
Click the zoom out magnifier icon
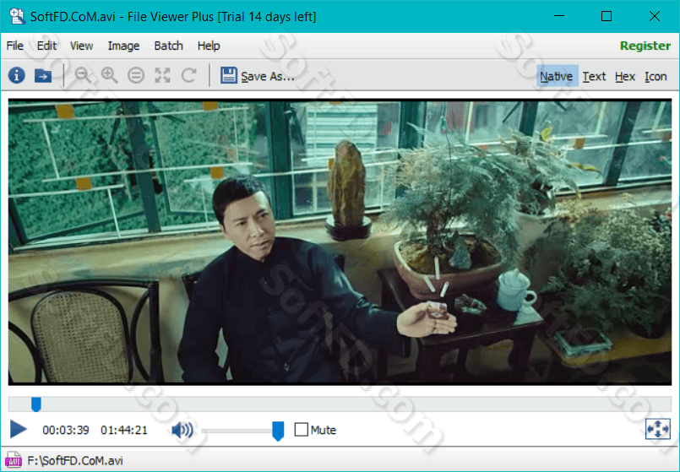[83, 75]
